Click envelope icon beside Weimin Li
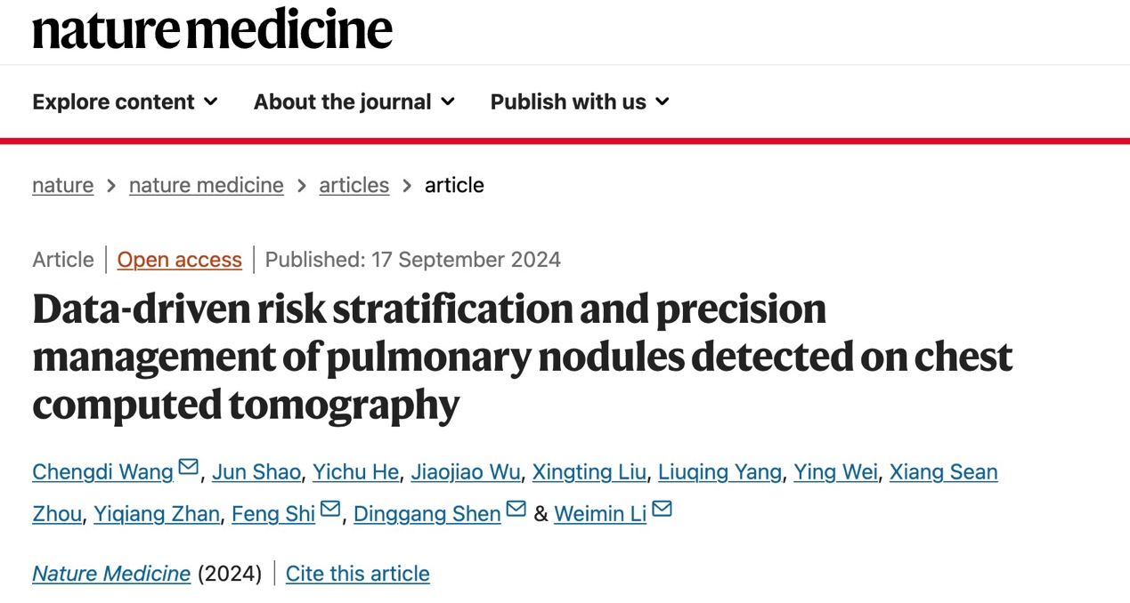This screenshot has height=603, width=1130. coord(662,510)
